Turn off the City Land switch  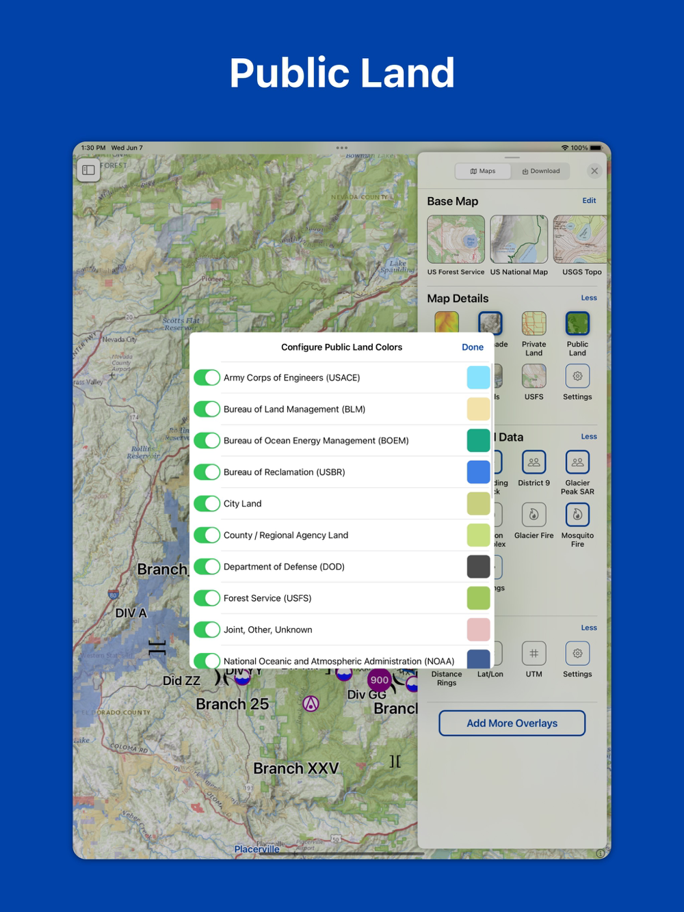click(207, 503)
